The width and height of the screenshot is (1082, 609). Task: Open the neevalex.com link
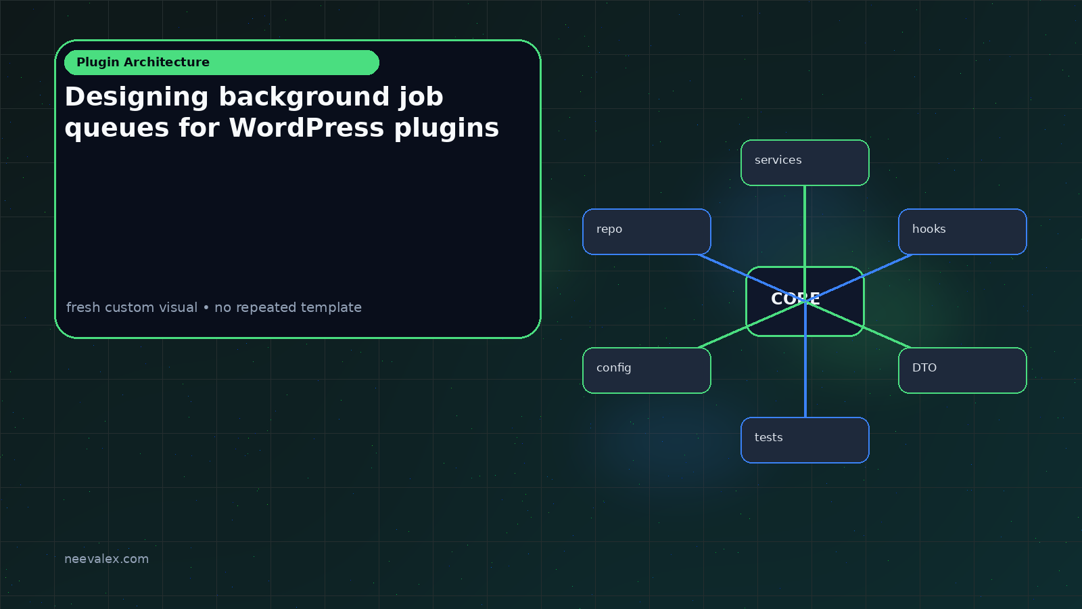point(106,559)
